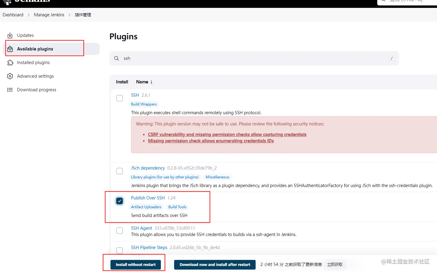Click Install without restart button
This screenshot has width=437, height=272.
click(x=136, y=265)
